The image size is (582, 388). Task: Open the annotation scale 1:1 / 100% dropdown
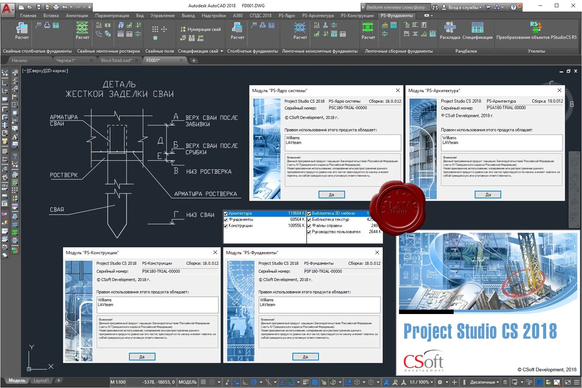tap(421, 382)
